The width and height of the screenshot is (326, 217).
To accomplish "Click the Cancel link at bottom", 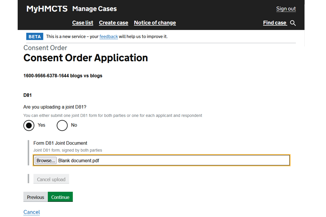I will coord(32,212).
